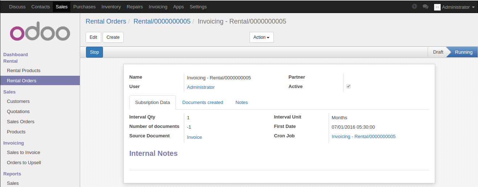The height and width of the screenshot is (187, 478).
Task: Click the Rental sidebar section header
Action: click(x=11, y=61)
